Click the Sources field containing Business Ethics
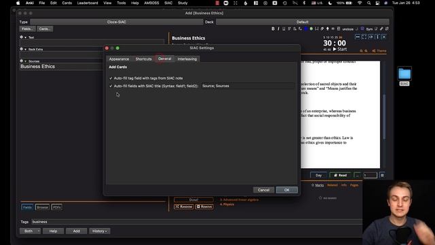Viewport: 435px width, 245px height. tap(61, 67)
